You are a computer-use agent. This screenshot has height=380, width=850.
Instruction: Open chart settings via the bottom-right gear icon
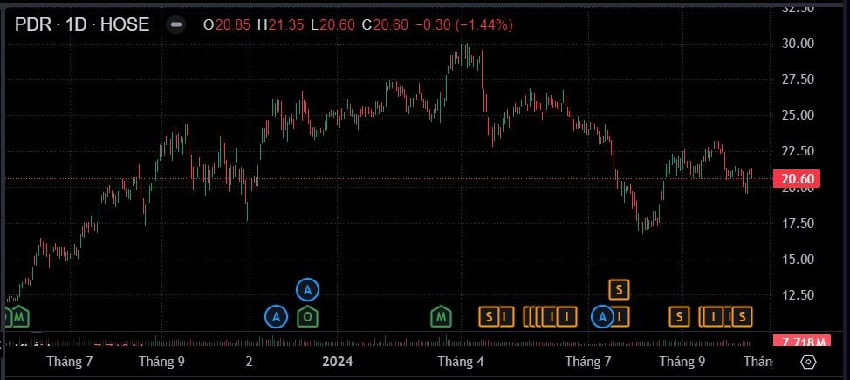(x=808, y=362)
